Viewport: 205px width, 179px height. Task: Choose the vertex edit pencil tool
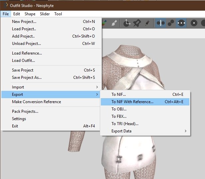tap(147, 23)
